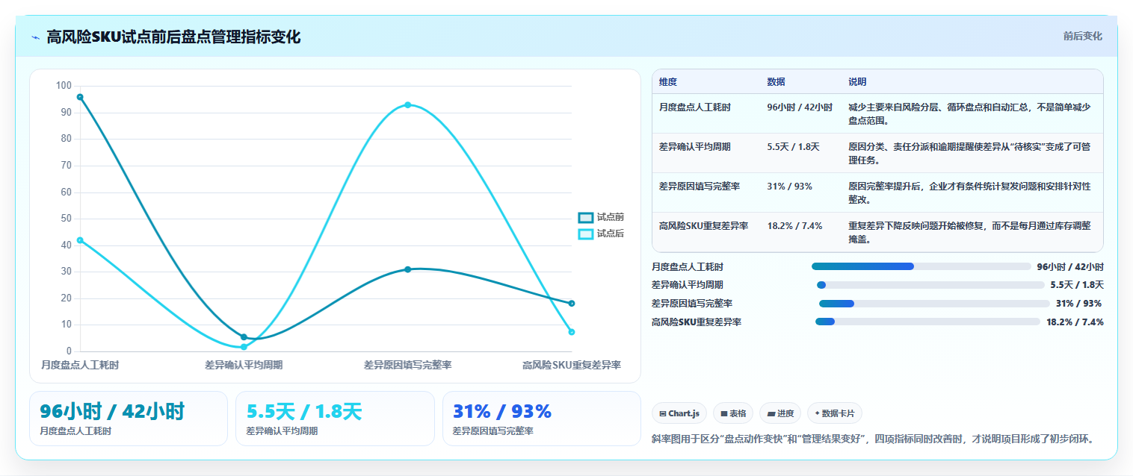Click the 差异原因填写完整率 table row label
Screen dimensions: 1133x476
[700, 187]
